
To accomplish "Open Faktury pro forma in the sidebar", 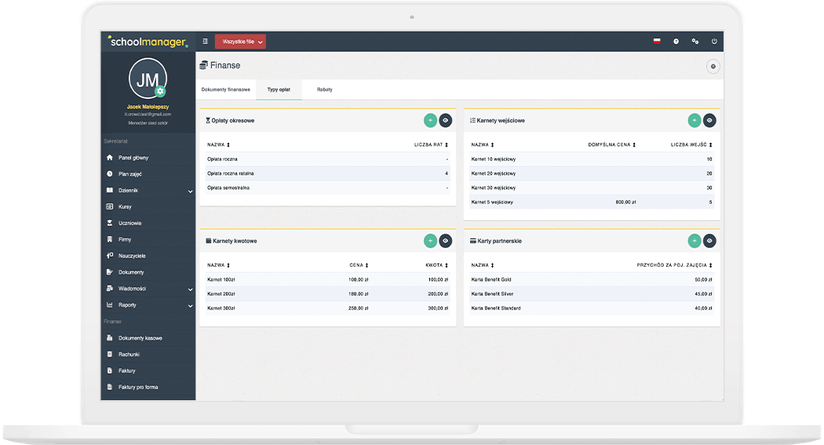I will pyautogui.click(x=137, y=387).
